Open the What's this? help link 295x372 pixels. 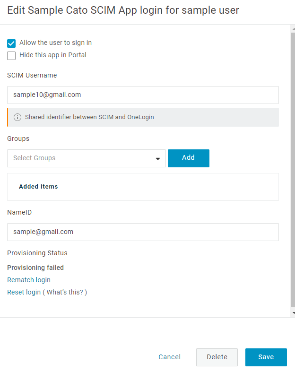click(x=65, y=292)
